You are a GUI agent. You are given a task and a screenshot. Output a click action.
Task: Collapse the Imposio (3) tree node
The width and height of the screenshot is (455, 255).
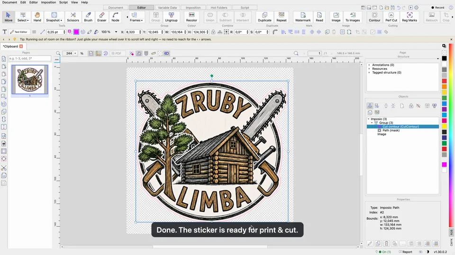point(369,119)
